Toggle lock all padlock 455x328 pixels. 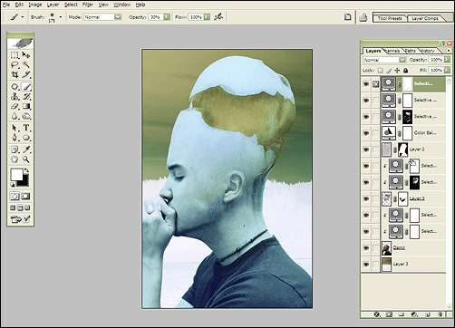click(x=405, y=71)
